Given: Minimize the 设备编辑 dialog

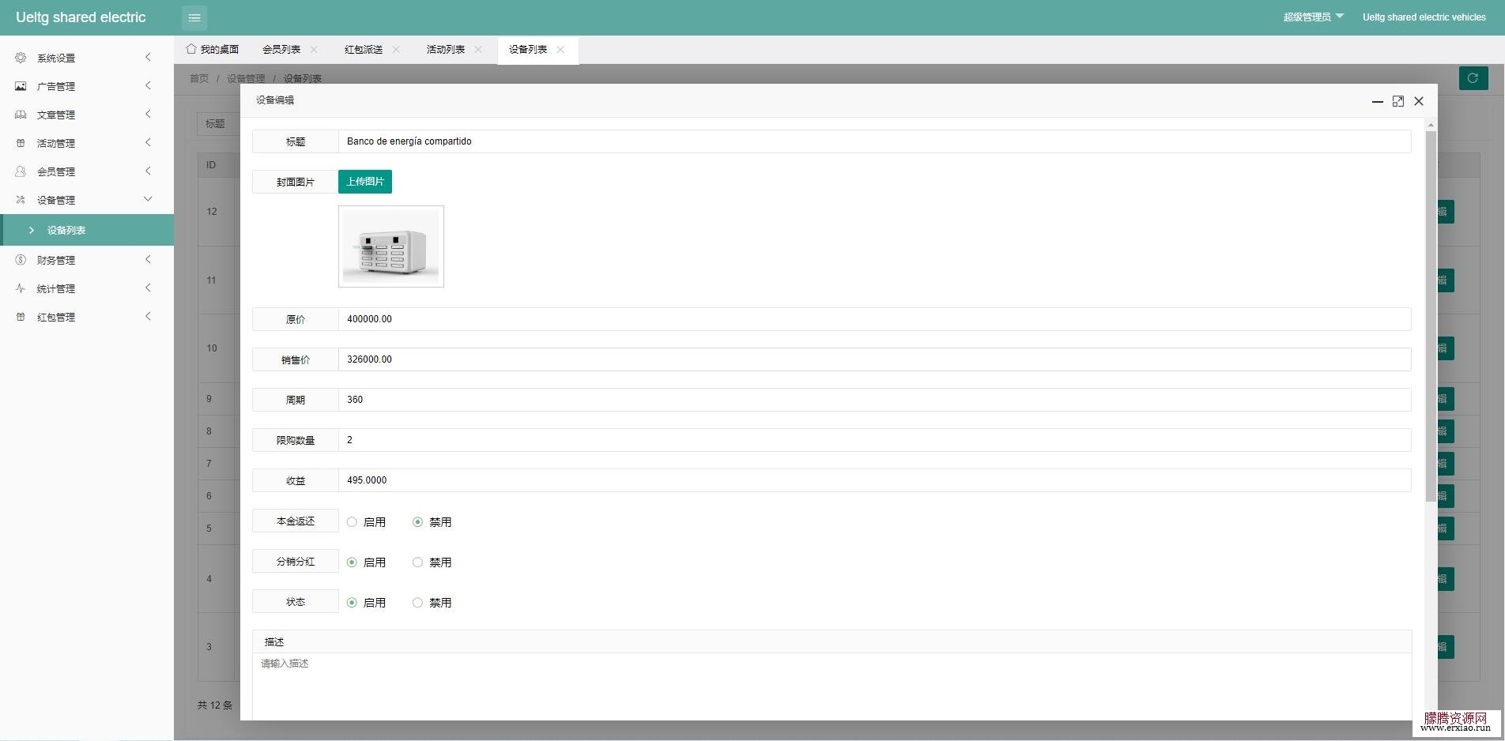Looking at the screenshot, I should pos(1378,101).
